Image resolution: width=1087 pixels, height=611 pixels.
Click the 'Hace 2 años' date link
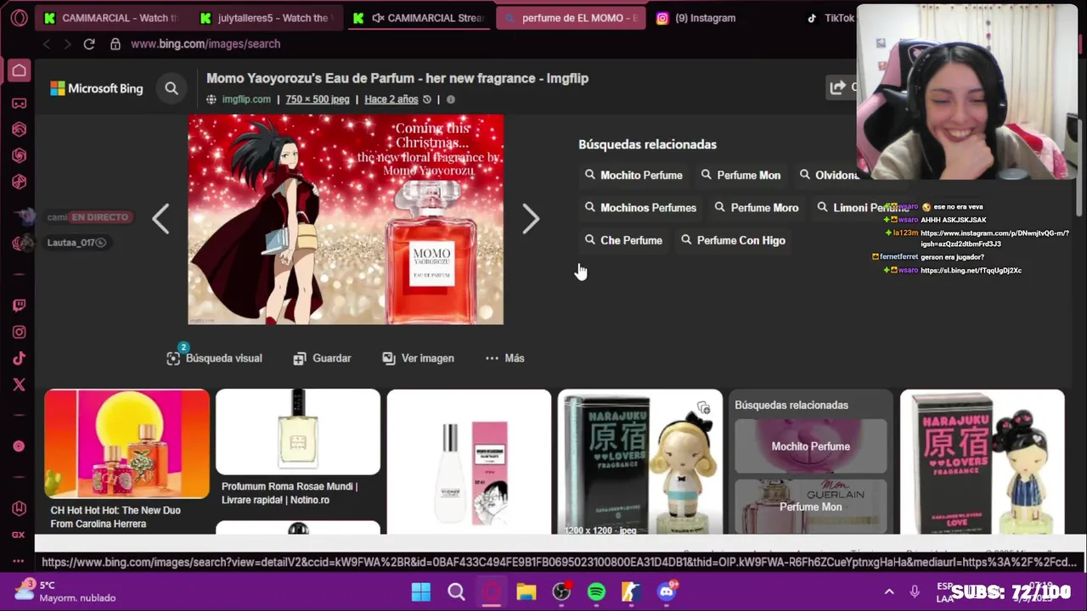[x=391, y=99]
